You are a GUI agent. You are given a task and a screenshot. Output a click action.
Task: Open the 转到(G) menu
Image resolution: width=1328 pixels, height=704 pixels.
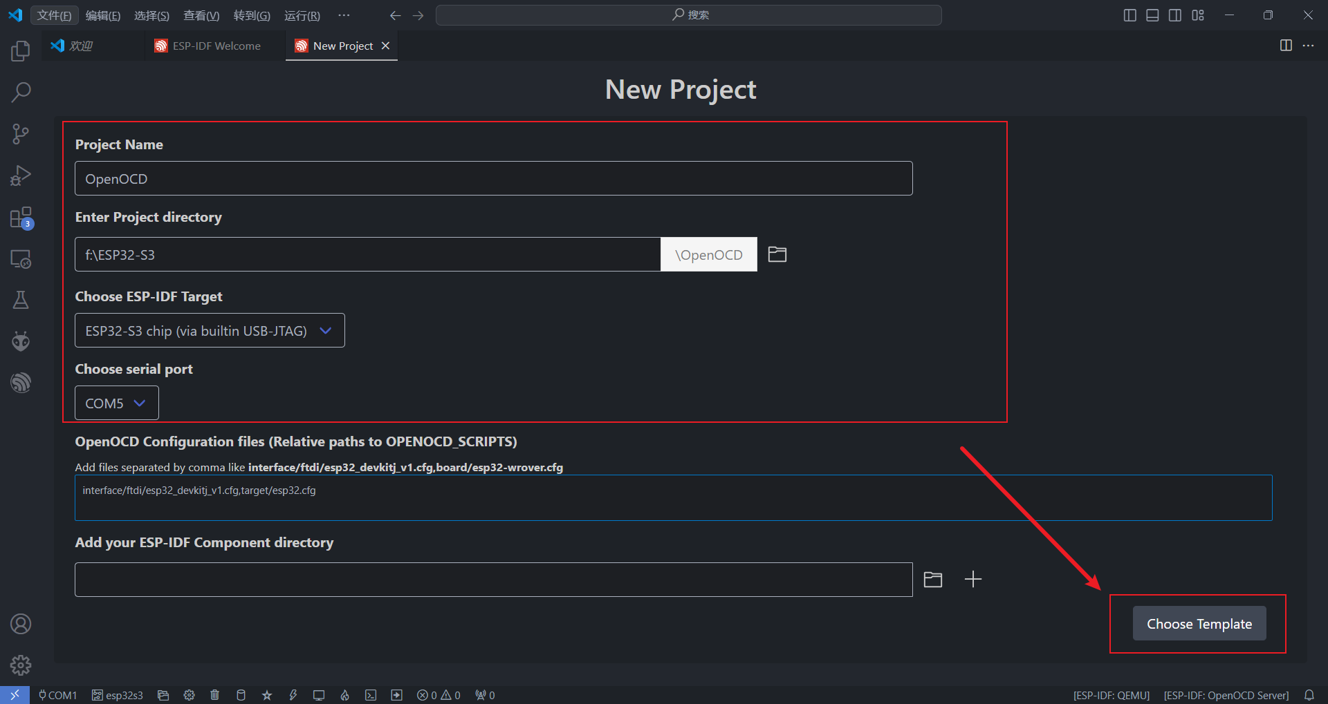(x=252, y=15)
